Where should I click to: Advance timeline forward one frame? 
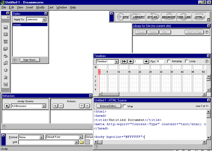pyautogui.click(x=146, y=62)
